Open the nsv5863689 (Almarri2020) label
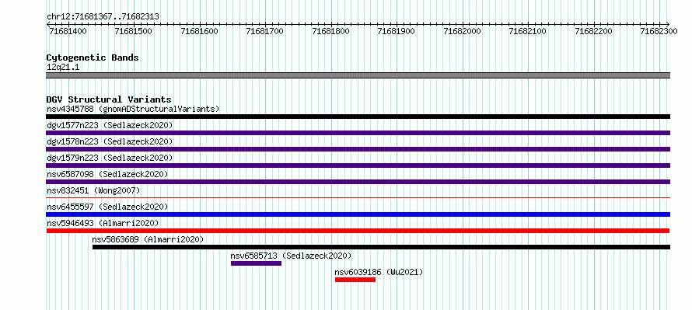692x310 pixels. [x=148, y=239]
